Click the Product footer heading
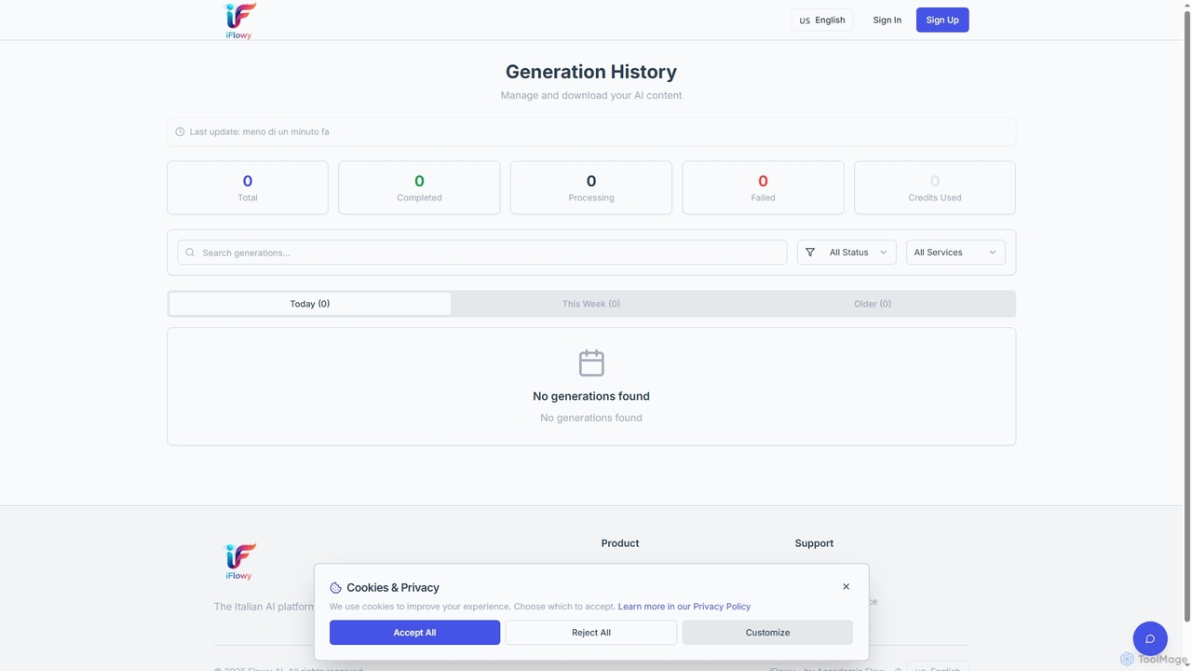 [620, 543]
